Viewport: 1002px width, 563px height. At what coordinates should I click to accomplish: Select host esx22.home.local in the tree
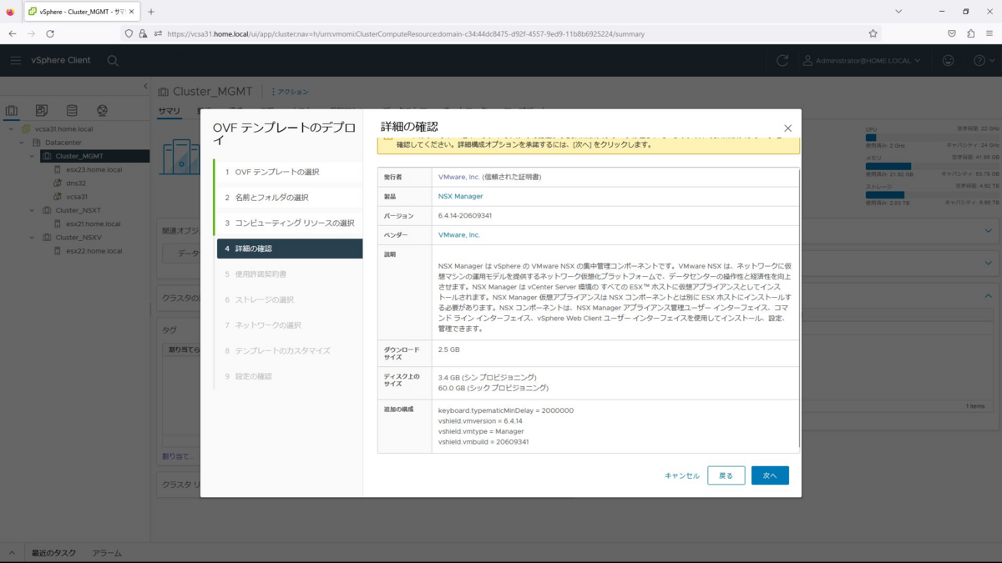94,251
